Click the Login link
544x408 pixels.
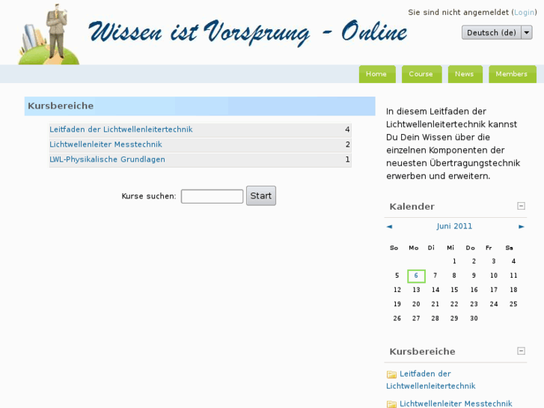(524, 13)
